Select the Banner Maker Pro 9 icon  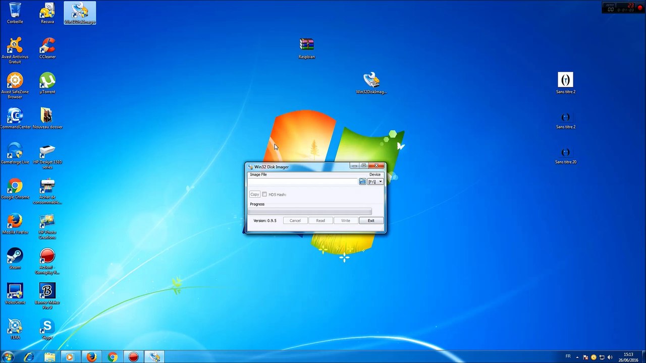click(x=47, y=296)
